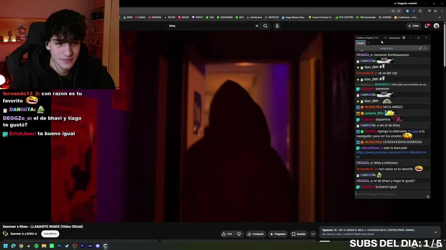Open the browser Extensions puzzle icon

420,11
